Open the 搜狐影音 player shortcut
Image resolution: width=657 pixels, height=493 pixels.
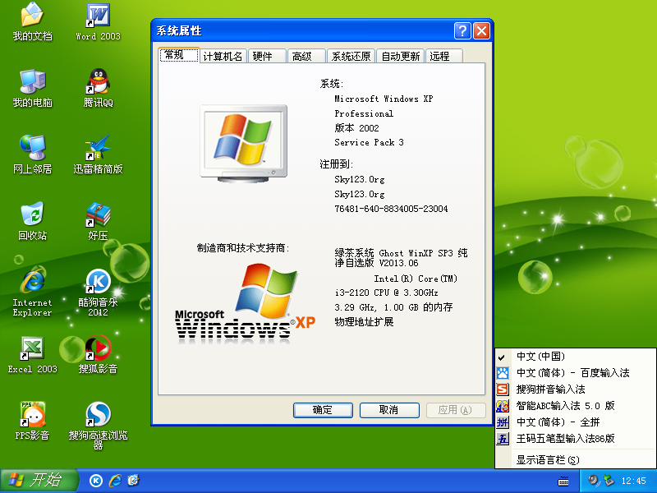click(98, 354)
